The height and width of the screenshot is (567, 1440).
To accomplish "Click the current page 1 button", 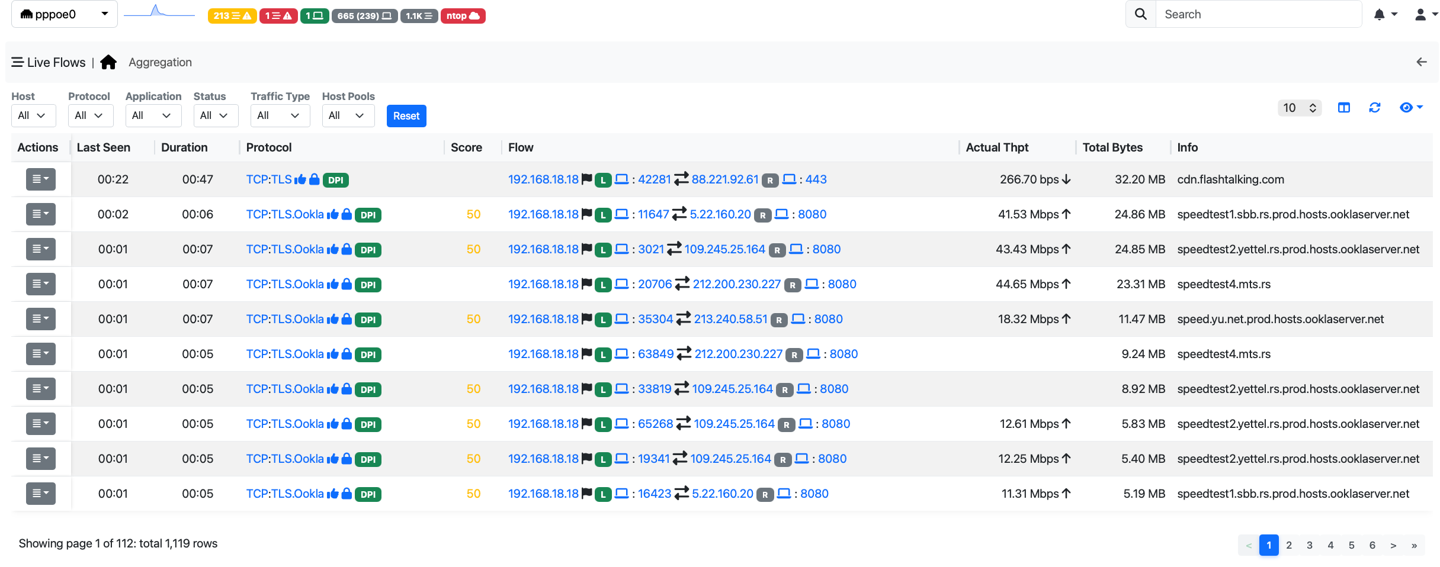I will 1269,545.
